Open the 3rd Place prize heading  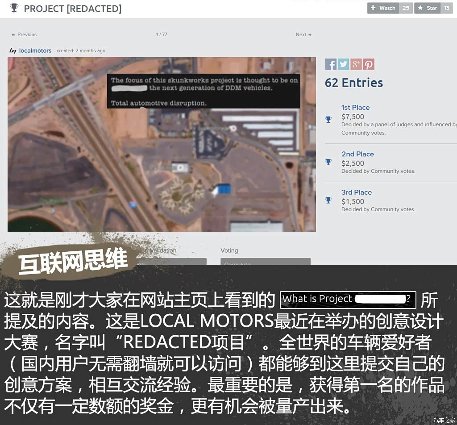357,192
